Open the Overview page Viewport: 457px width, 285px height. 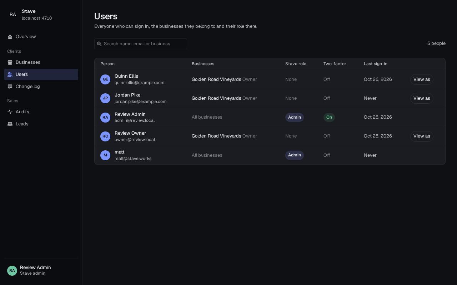pos(41,37)
